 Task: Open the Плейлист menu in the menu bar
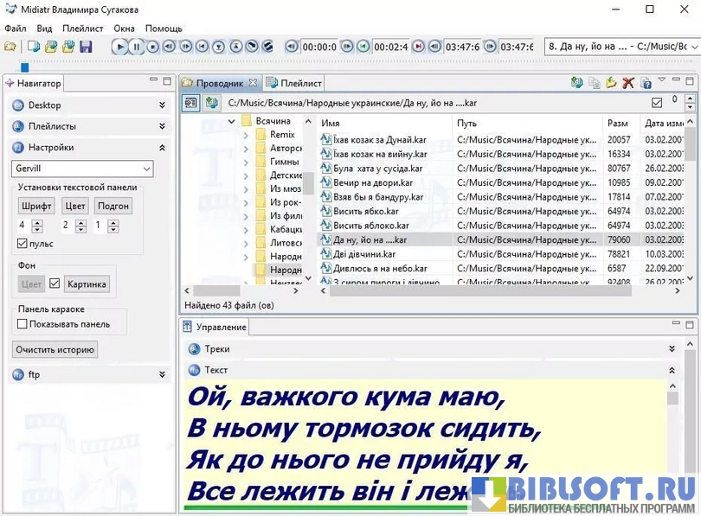point(83,29)
